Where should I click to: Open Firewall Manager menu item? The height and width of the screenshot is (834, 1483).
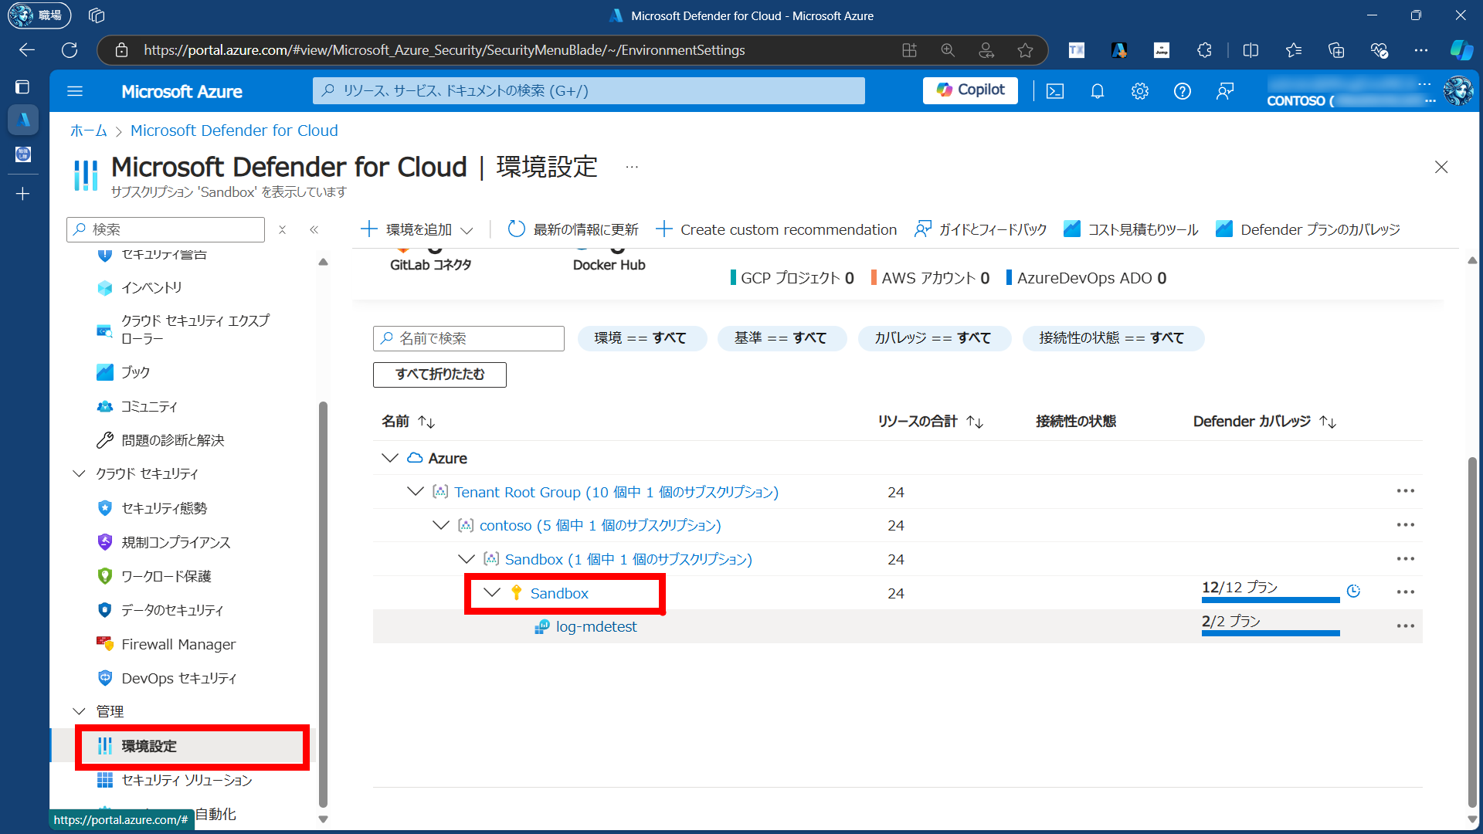pyautogui.click(x=178, y=644)
